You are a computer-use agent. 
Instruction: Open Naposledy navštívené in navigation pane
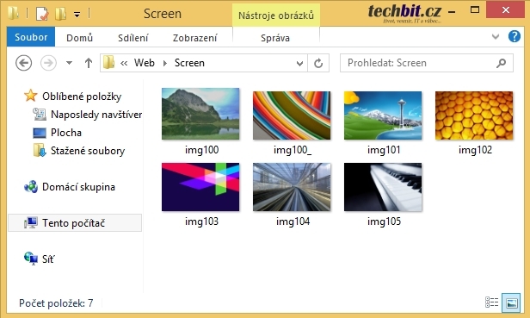coord(96,115)
